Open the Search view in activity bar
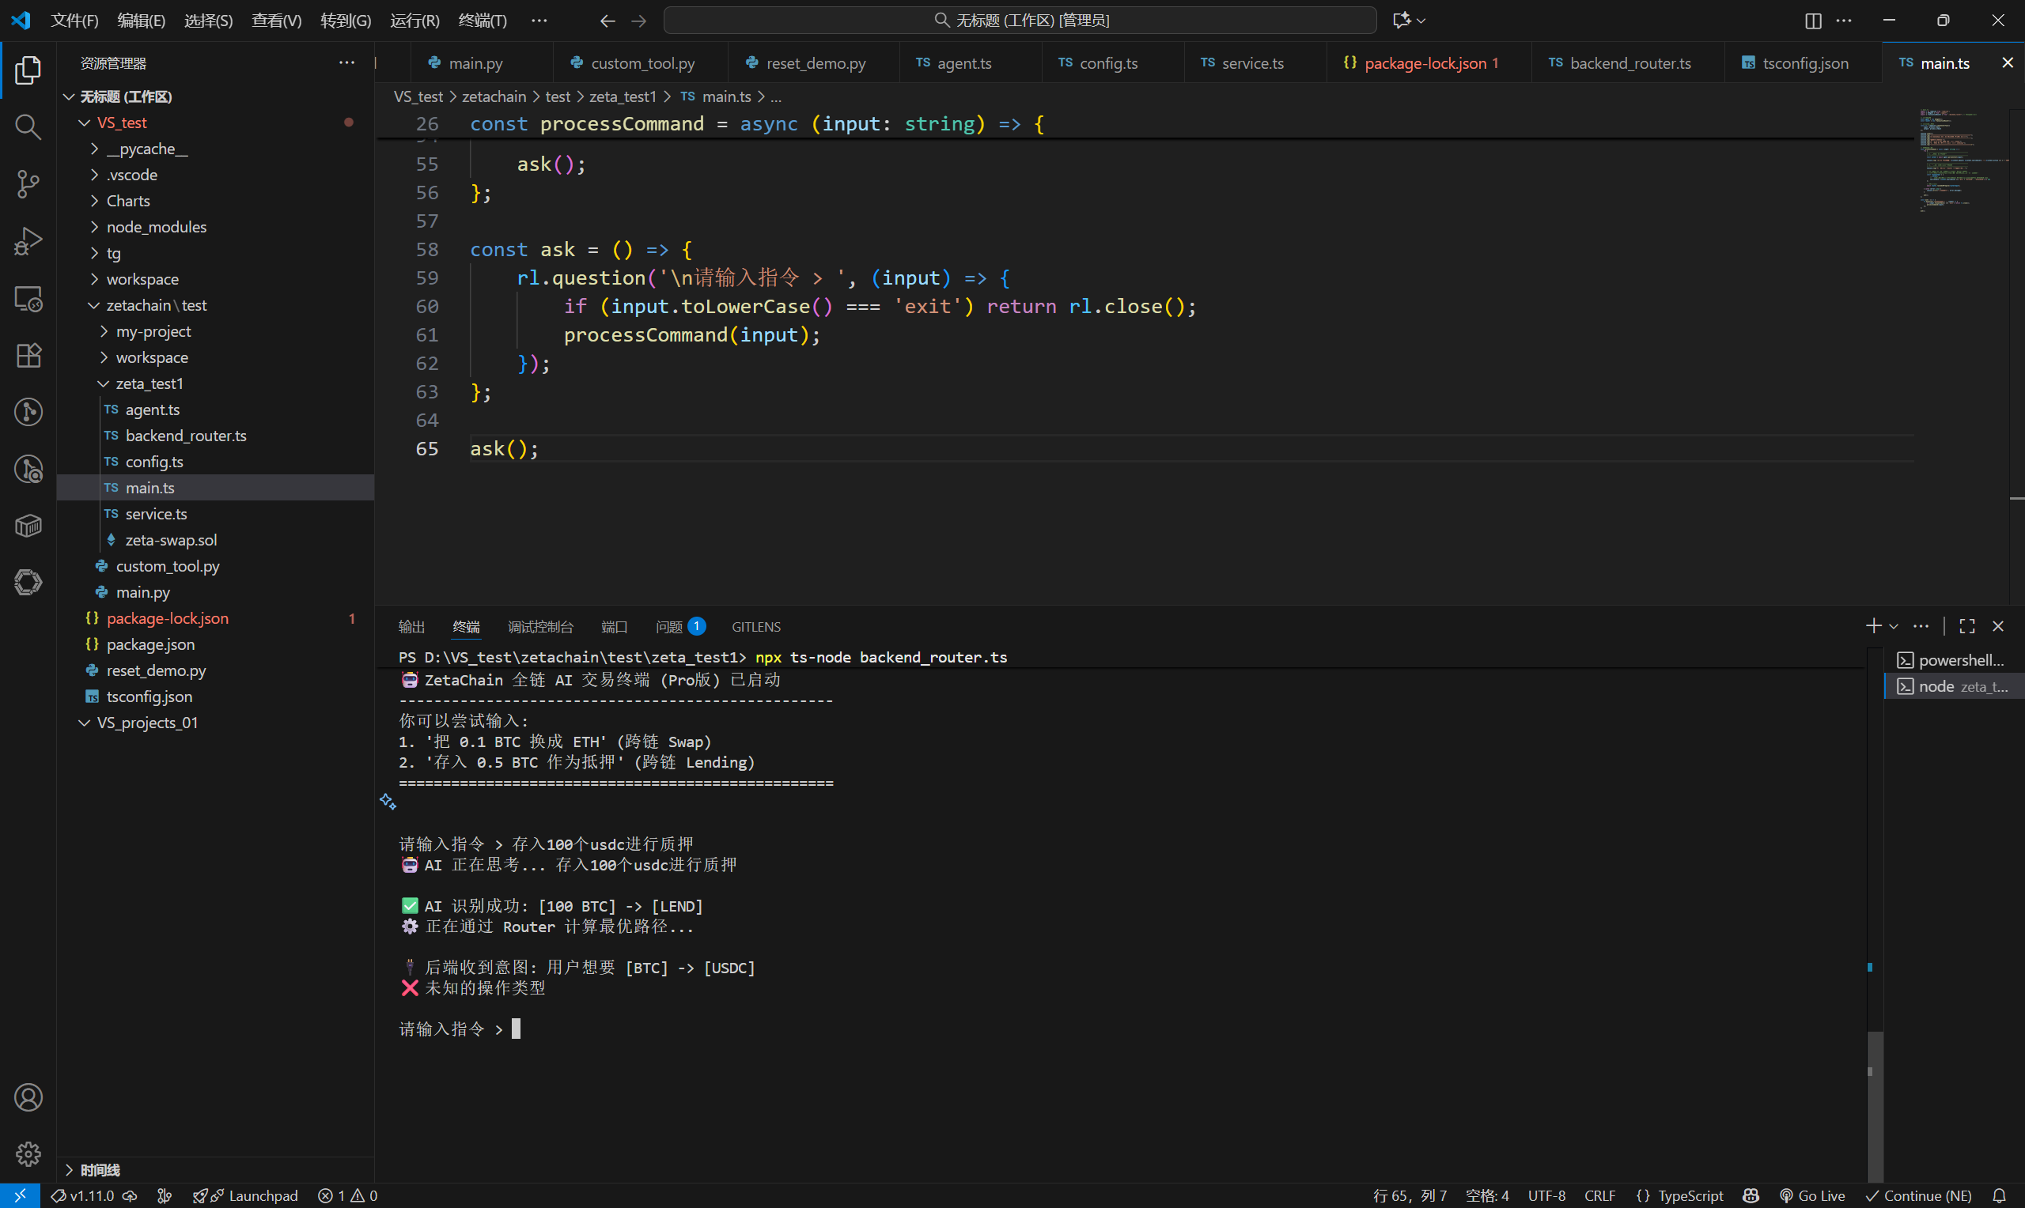2025x1208 pixels. pos(28,127)
